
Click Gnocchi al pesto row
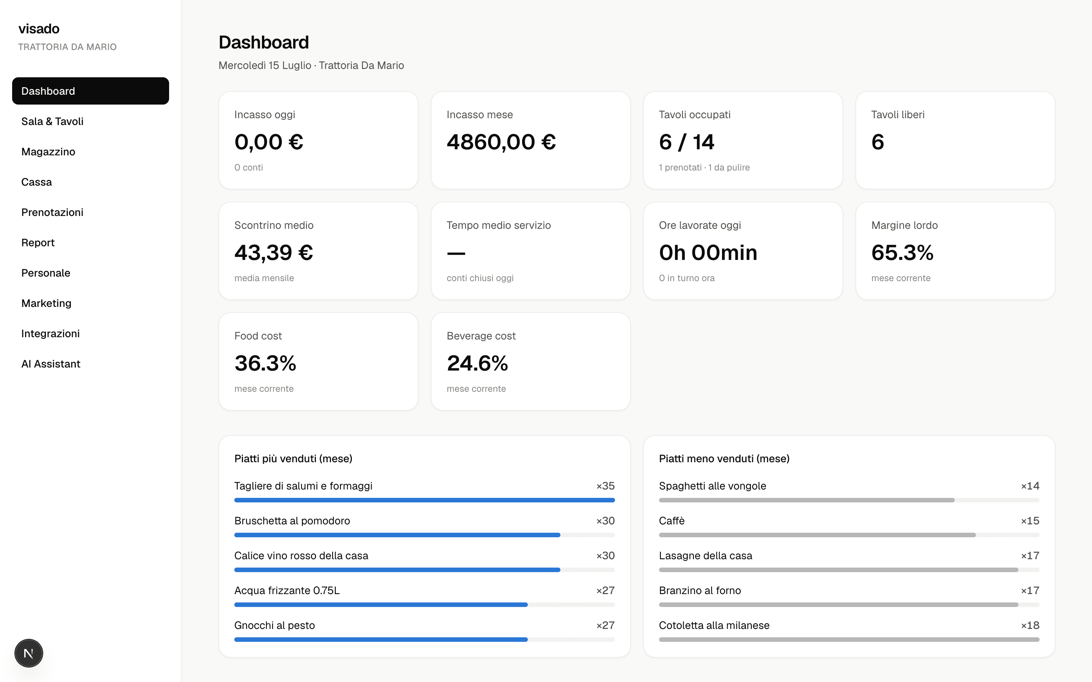[x=425, y=630]
